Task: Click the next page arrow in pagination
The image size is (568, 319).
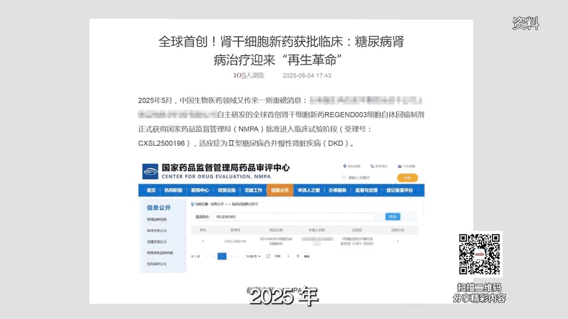Action: point(231,256)
